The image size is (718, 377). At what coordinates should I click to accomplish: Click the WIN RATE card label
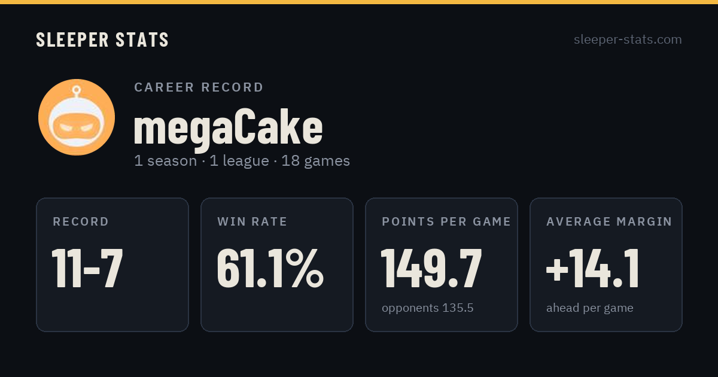coord(252,222)
